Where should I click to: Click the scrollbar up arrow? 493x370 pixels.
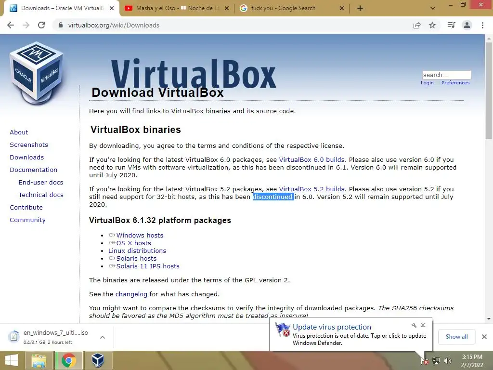click(x=489, y=38)
